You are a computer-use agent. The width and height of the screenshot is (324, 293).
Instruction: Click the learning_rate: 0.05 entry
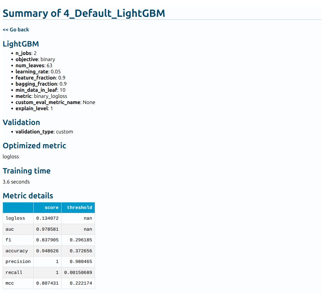tap(38, 72)
